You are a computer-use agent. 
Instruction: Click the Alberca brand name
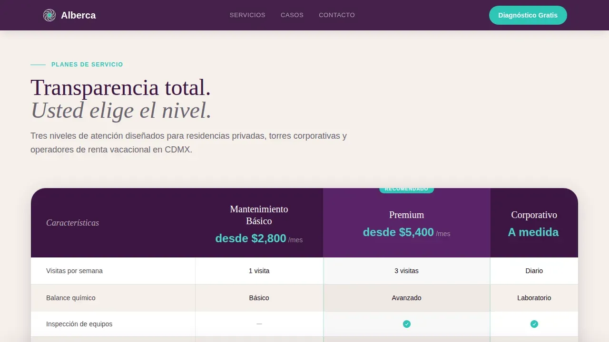coord(78,15)
